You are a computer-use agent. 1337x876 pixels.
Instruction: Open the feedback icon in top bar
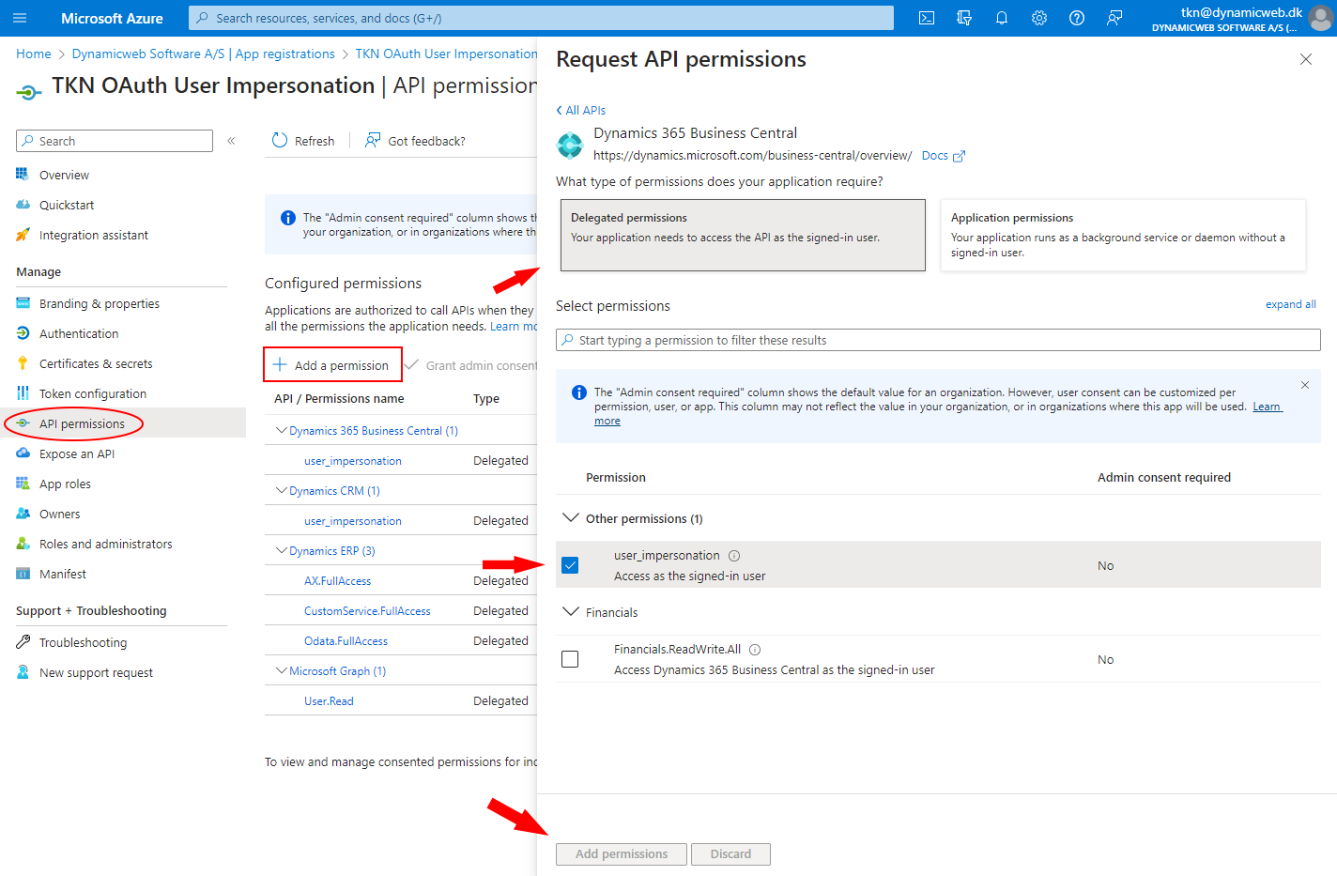coord(1114,18)
